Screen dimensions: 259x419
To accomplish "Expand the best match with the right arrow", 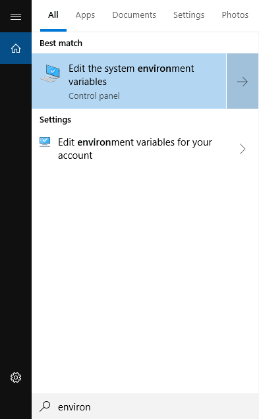I will [243, 81].
